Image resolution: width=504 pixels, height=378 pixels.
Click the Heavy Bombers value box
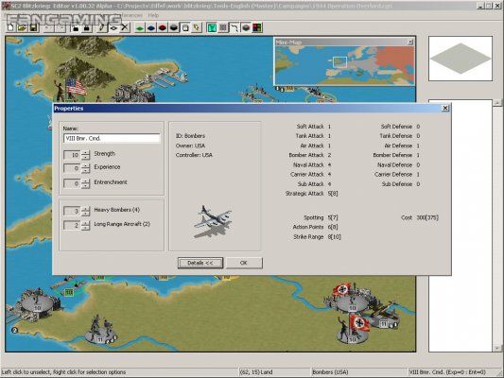72,211
